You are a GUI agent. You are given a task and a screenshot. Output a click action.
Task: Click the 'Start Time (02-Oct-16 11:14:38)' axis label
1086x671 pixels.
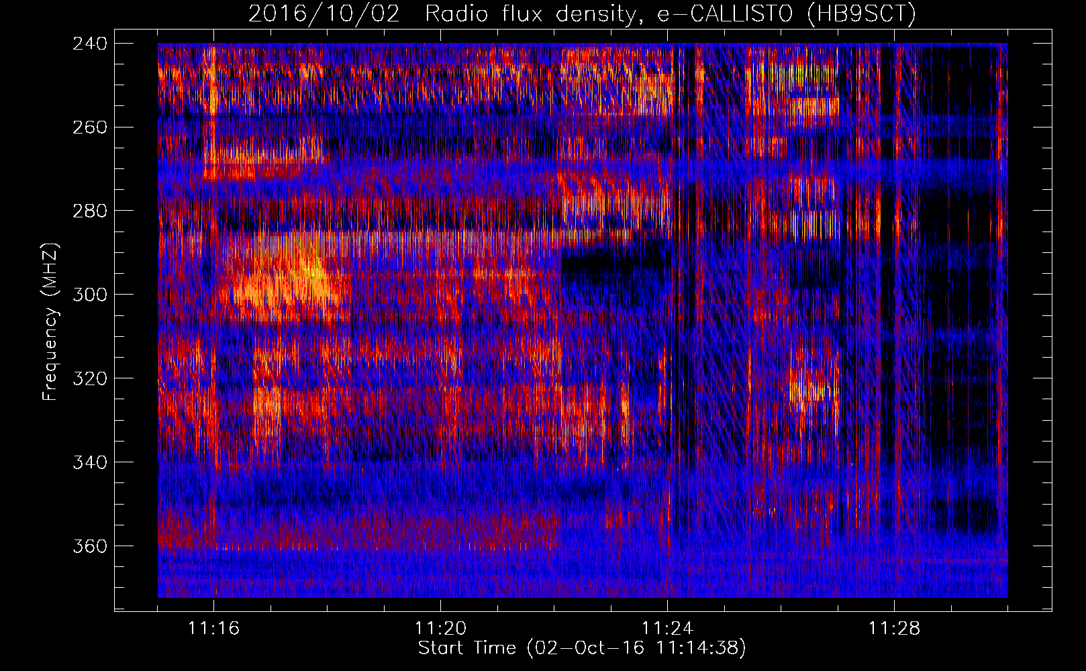click(582, 648)
